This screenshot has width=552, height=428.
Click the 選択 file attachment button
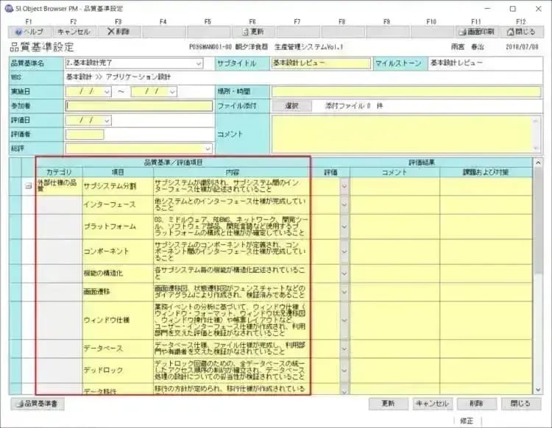click(x=292, y=106)
